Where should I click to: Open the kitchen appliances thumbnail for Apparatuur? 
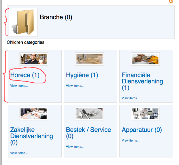145,114
